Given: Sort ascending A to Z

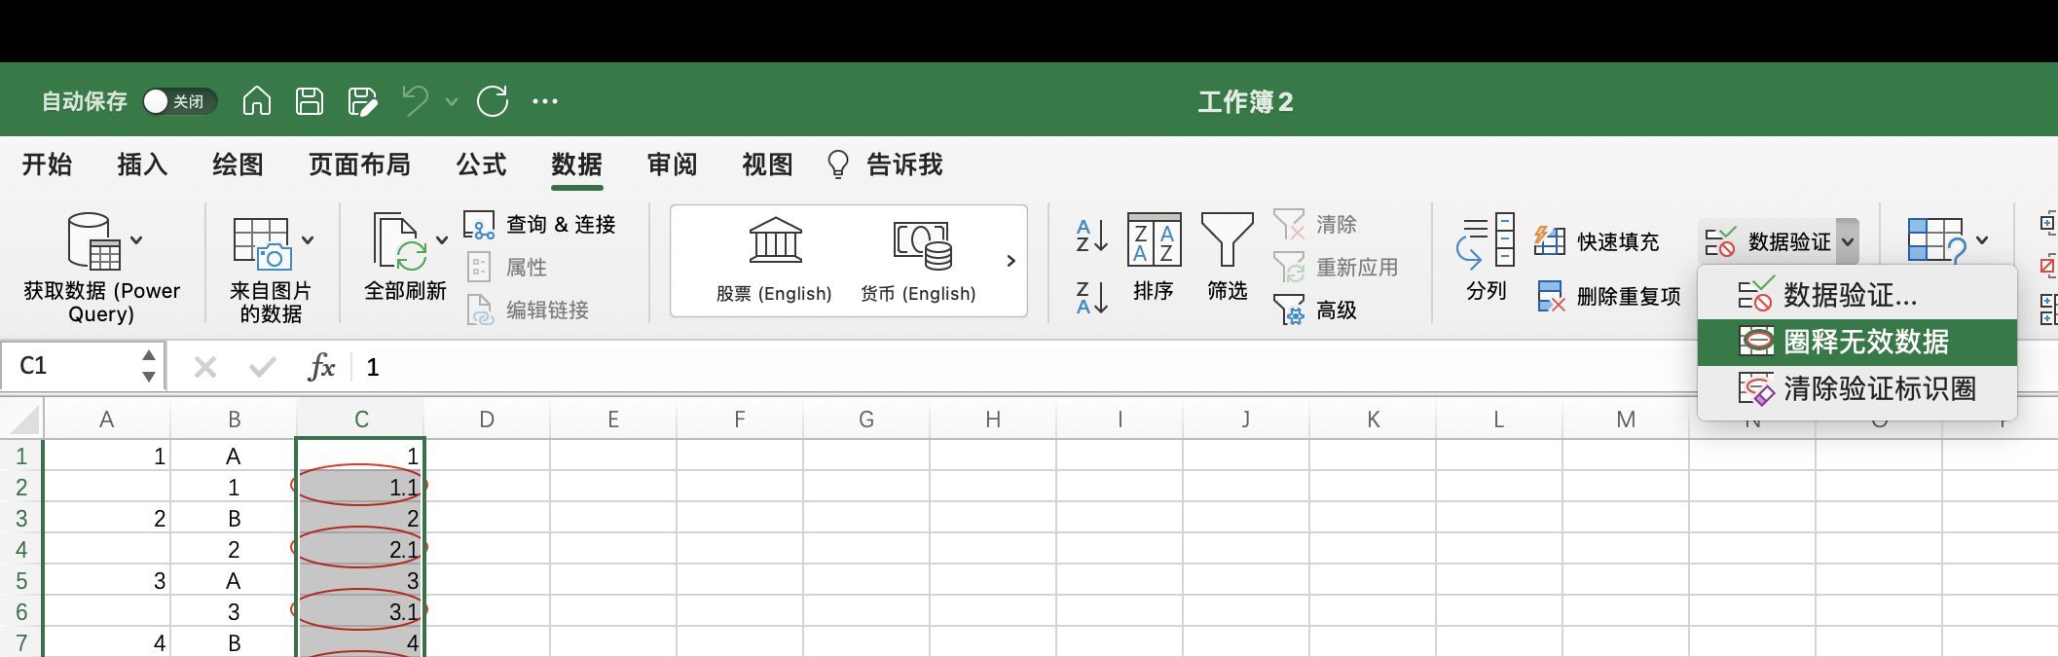Looking at the screenshot, I should (x=1092, y=236).
